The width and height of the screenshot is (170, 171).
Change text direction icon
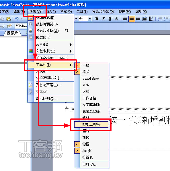tap(151, 19)
